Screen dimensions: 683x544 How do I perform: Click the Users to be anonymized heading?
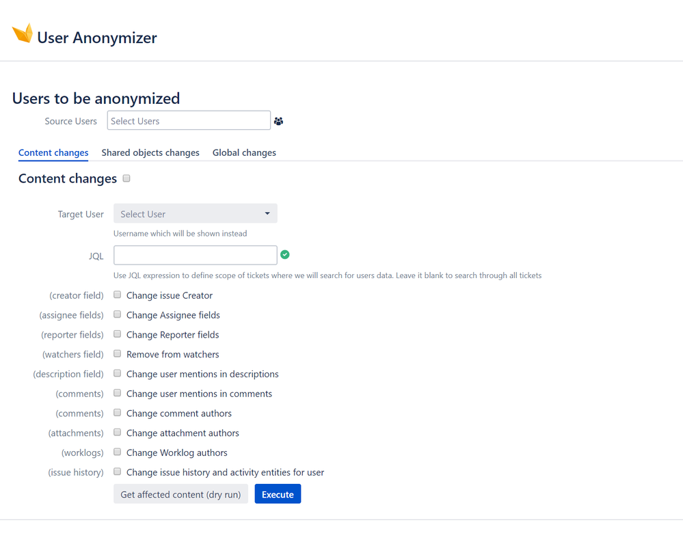96,98
